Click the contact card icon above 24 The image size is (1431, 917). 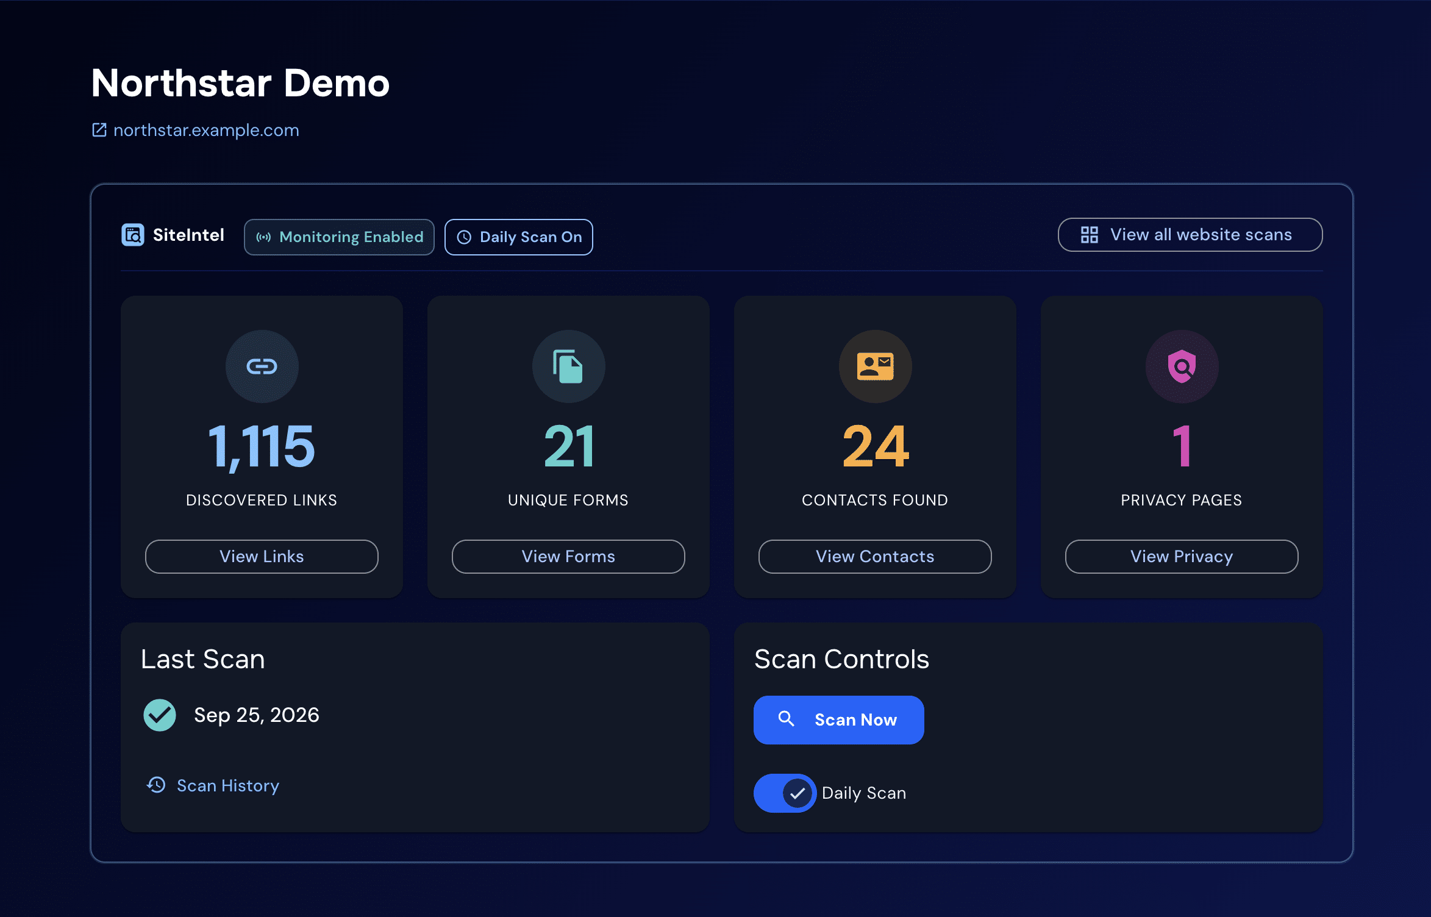[875, 366]
